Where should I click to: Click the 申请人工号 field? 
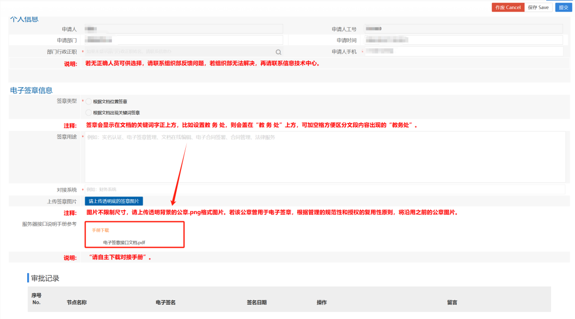(x=464, y=29)
